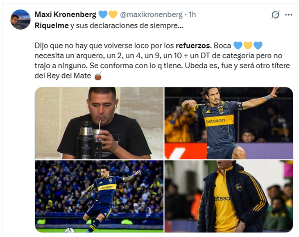Click the yellow heart beside Maxi Kronenberg
The height and width of the screenshot is (237, 299).
coord(113,14)
